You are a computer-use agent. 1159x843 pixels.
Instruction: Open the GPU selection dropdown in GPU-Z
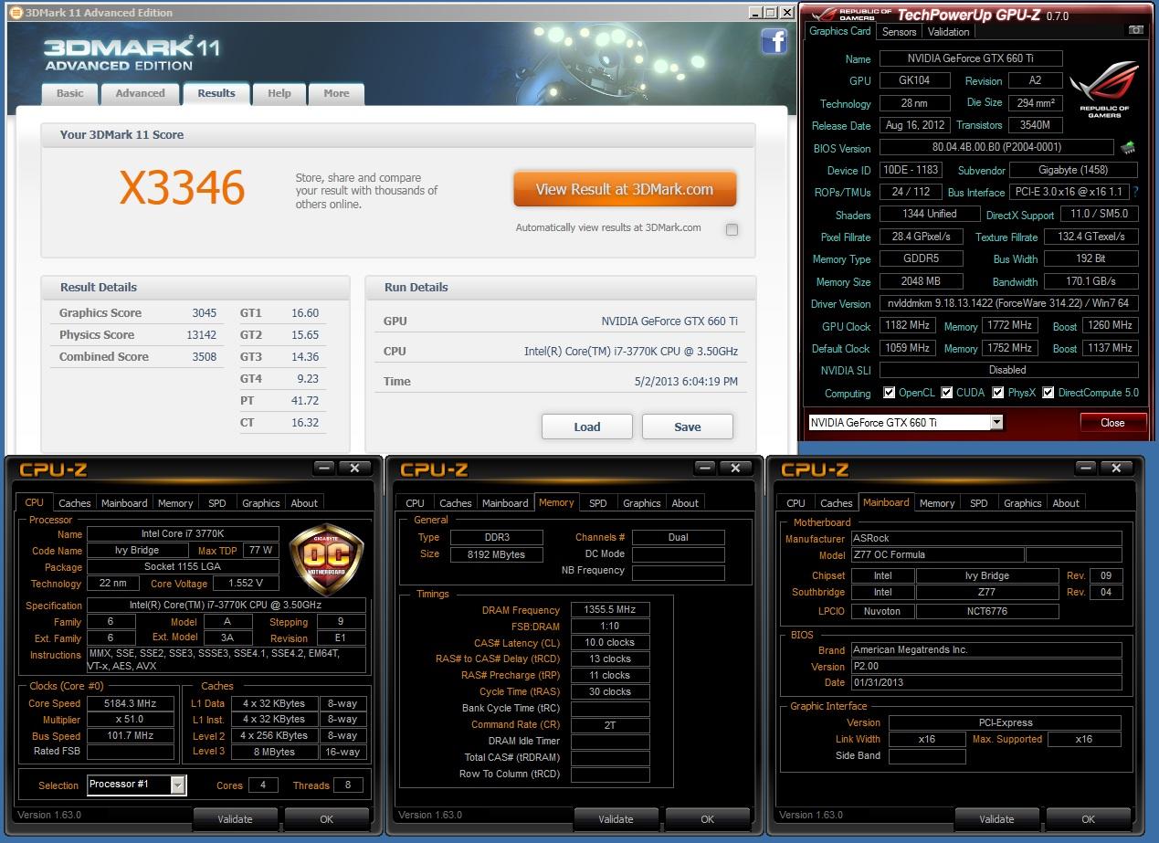tap(996, 423)
